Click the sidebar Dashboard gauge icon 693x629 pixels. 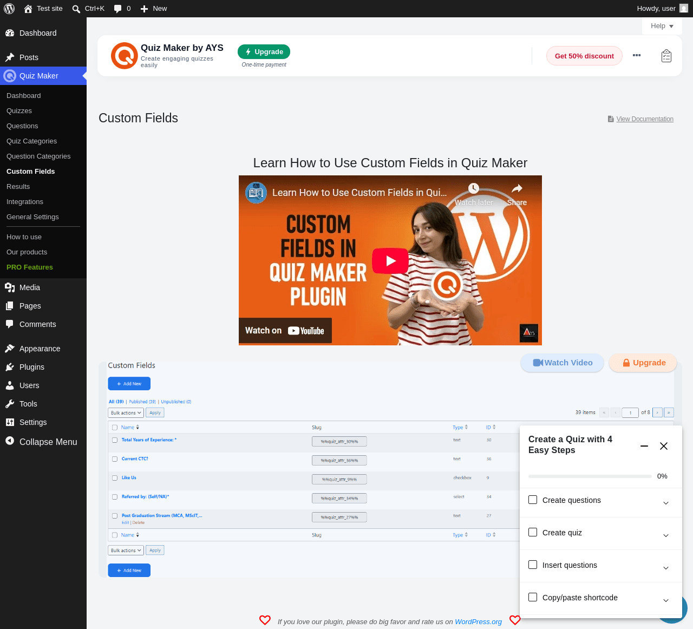click(10, 33)
